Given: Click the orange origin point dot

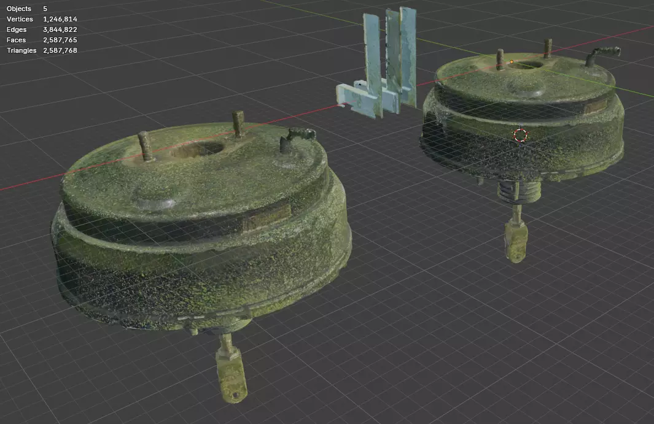Looking at the screenshot, I should point(512,62).
